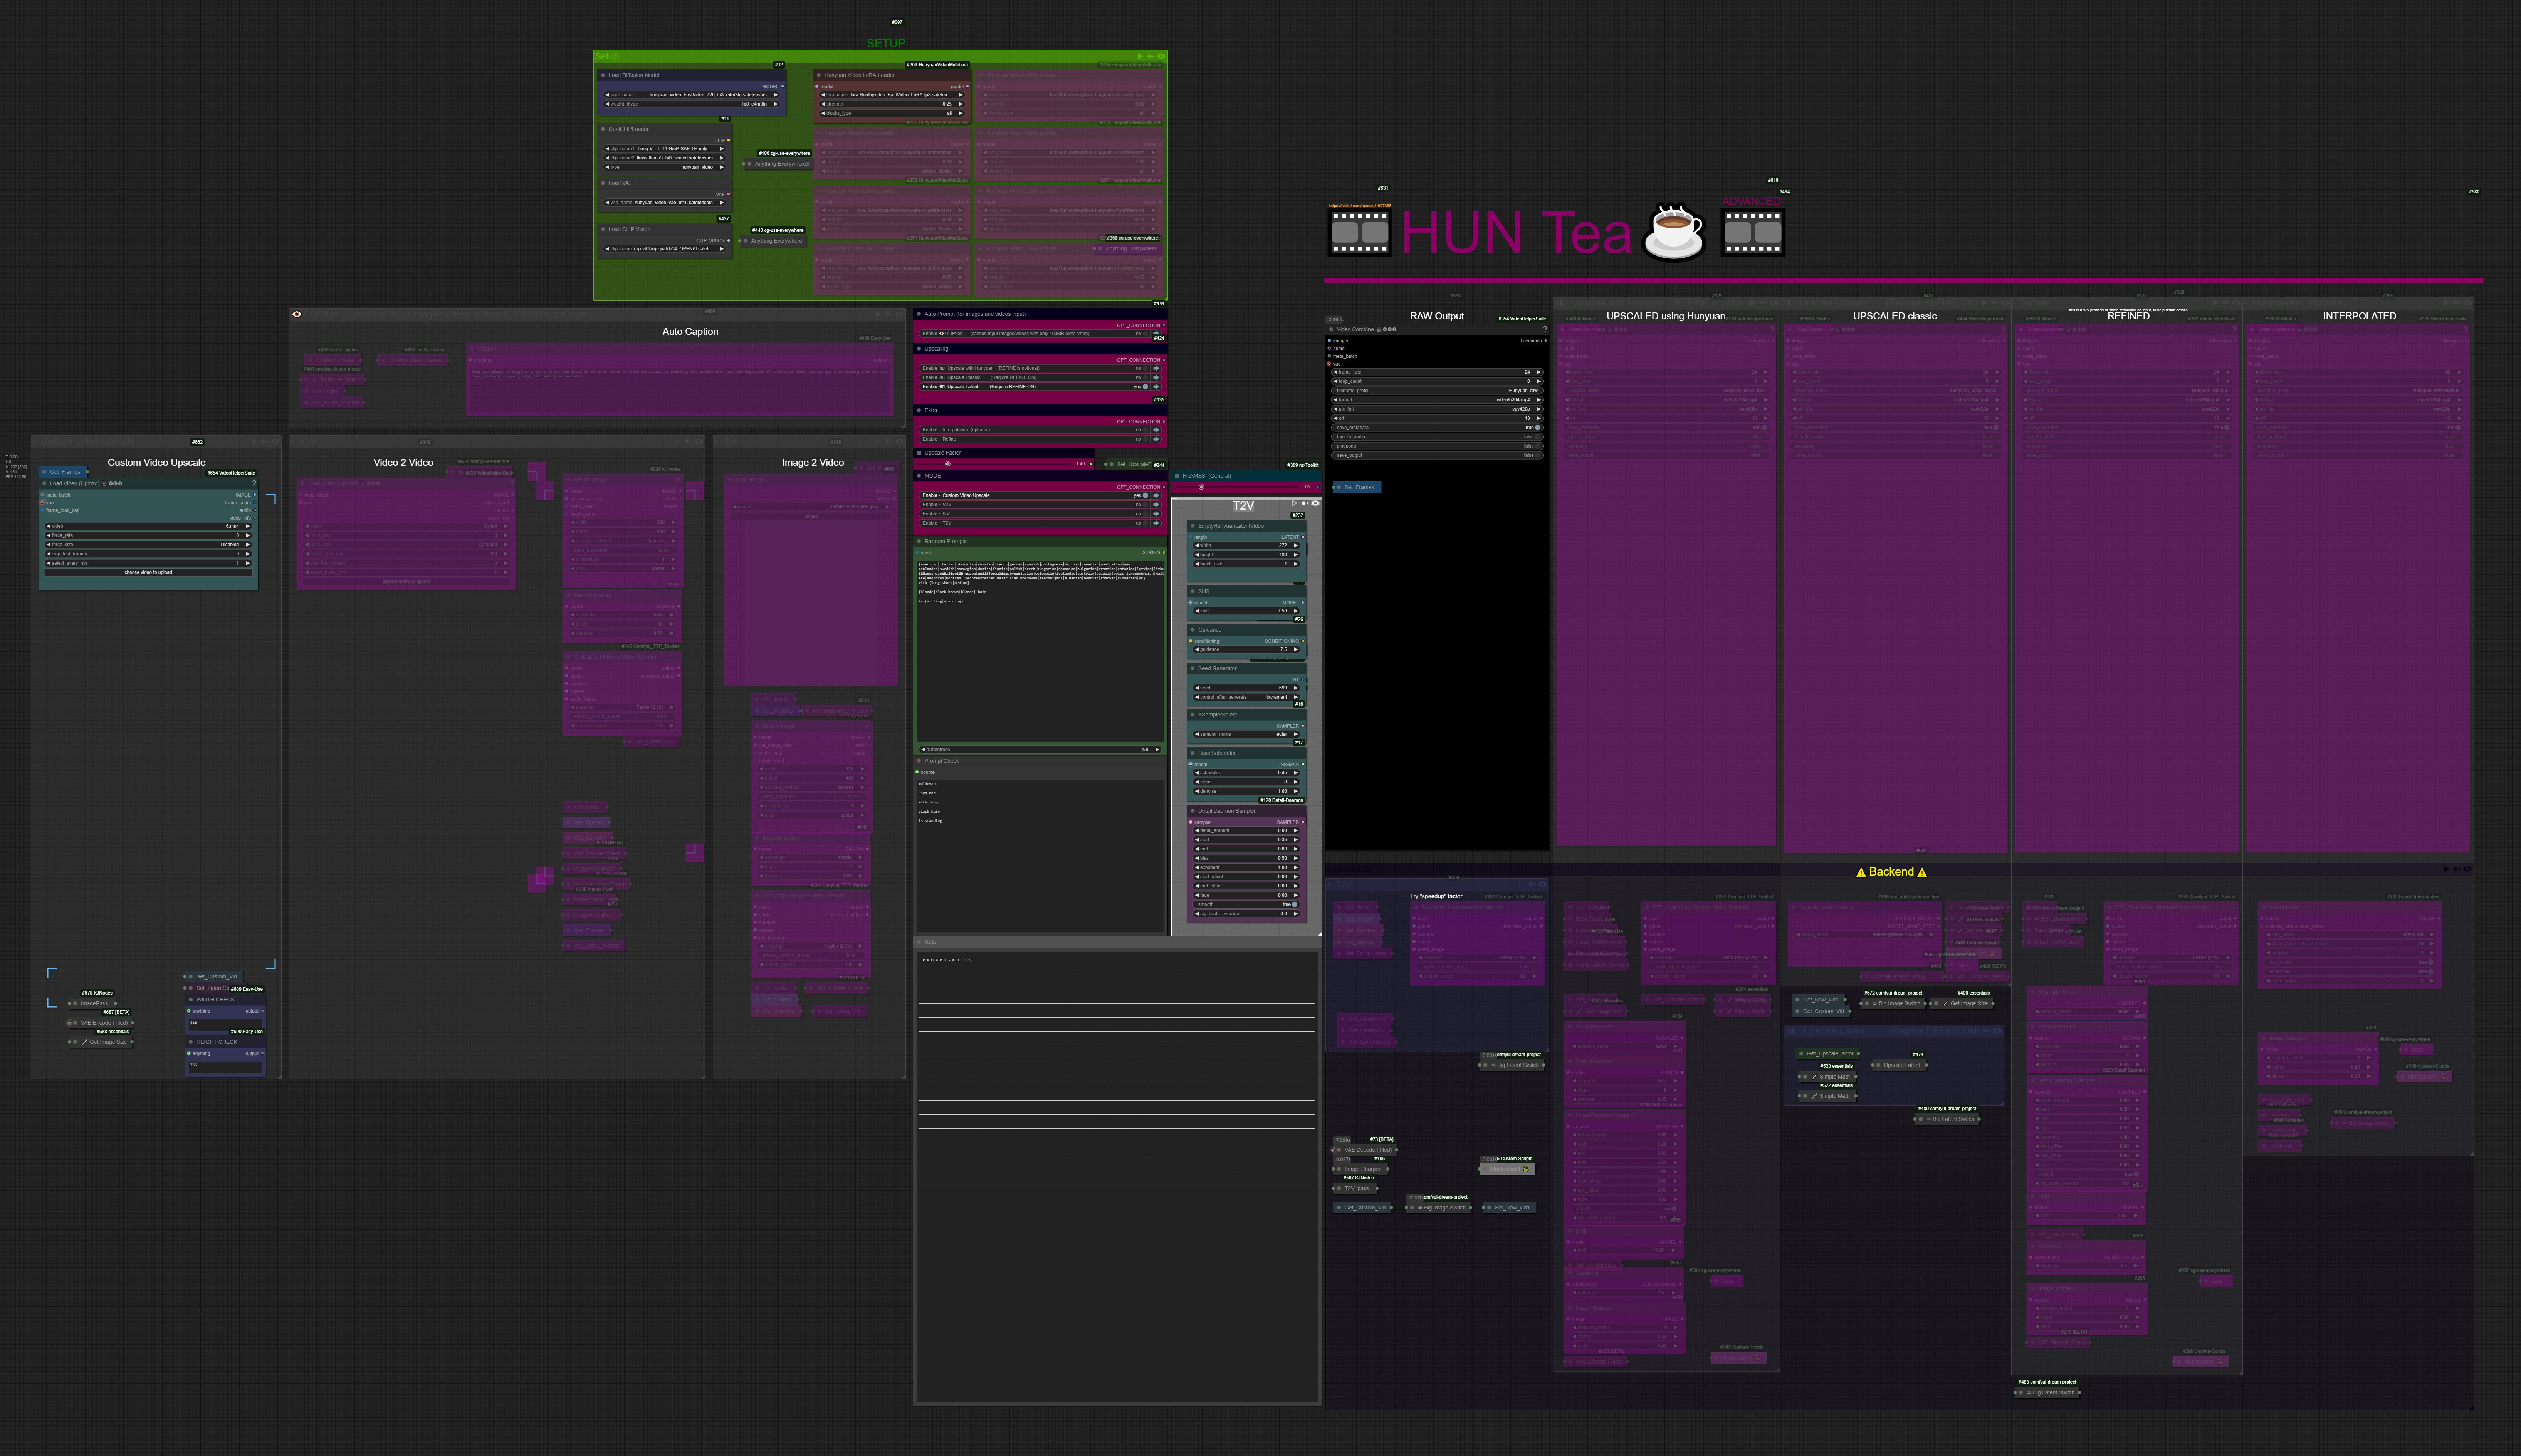Select Get_Frames node in Custom Video Upscale
Image resolution: width=2521 pixels, height=1456 pixels.
[x=63, y=472]
